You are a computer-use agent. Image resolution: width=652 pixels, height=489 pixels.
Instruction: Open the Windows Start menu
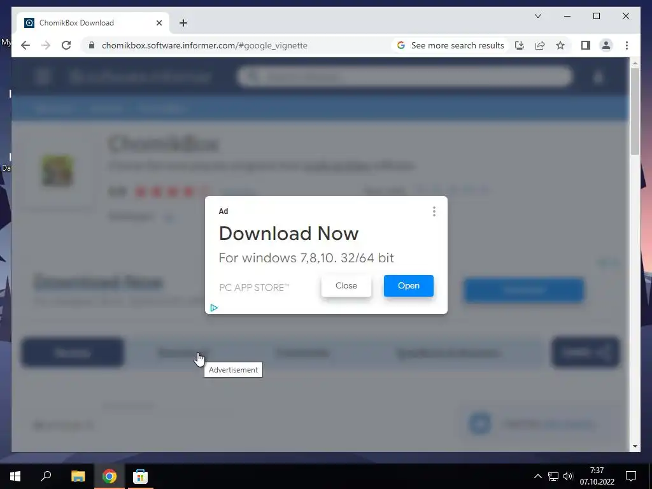tap(15, 476)
